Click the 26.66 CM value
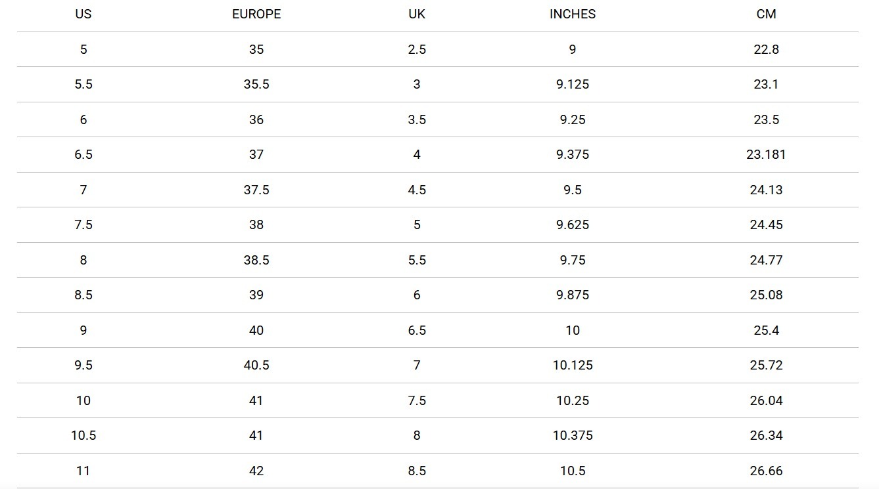879x489 pixels. [x=767, y=471]
